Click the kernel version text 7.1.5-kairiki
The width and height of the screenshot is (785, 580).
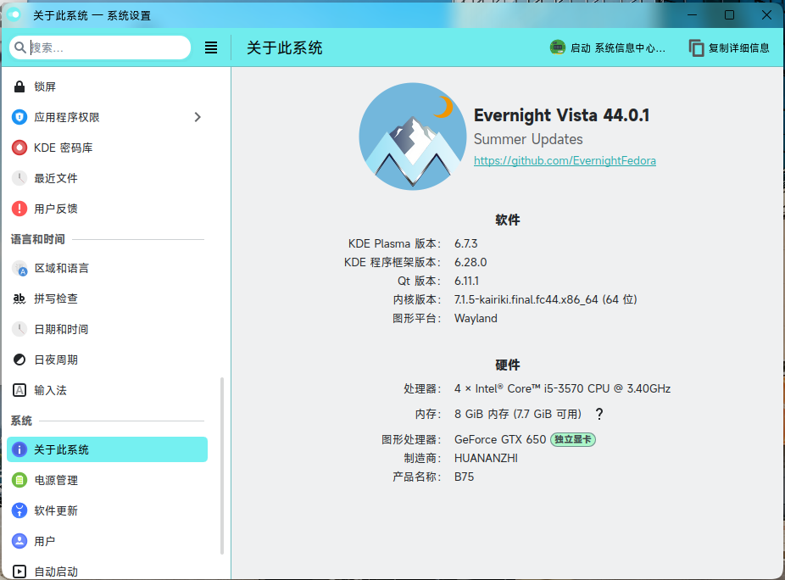coord(545,299)
